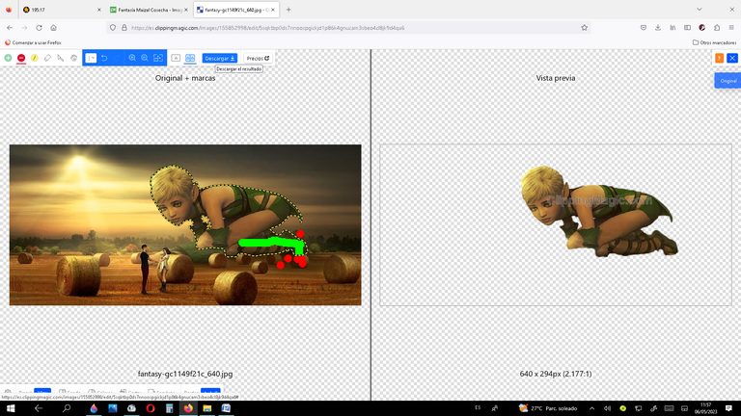Bookmark this page with the star

pos(584,28)
